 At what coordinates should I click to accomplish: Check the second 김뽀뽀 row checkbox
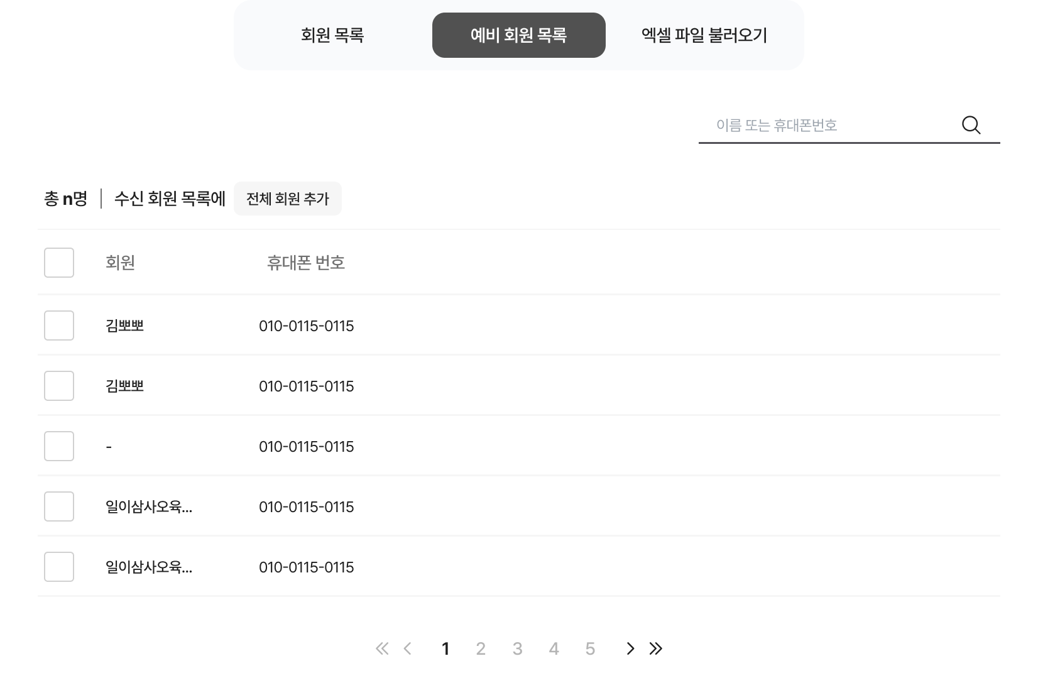coord(59,386)
